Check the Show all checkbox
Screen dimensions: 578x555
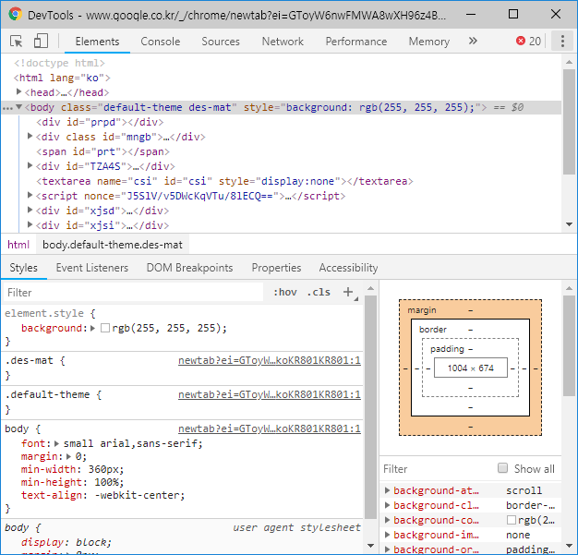502,468
